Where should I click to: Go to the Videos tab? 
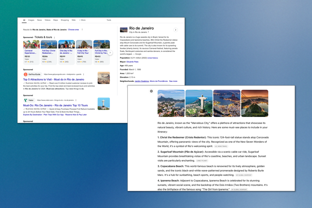48,20
